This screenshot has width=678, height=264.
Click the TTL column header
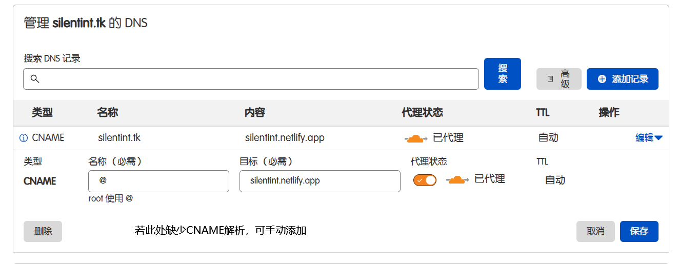click(x=543, y=112)
